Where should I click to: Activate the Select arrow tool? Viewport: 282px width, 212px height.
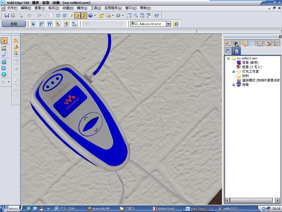(4, 41)
